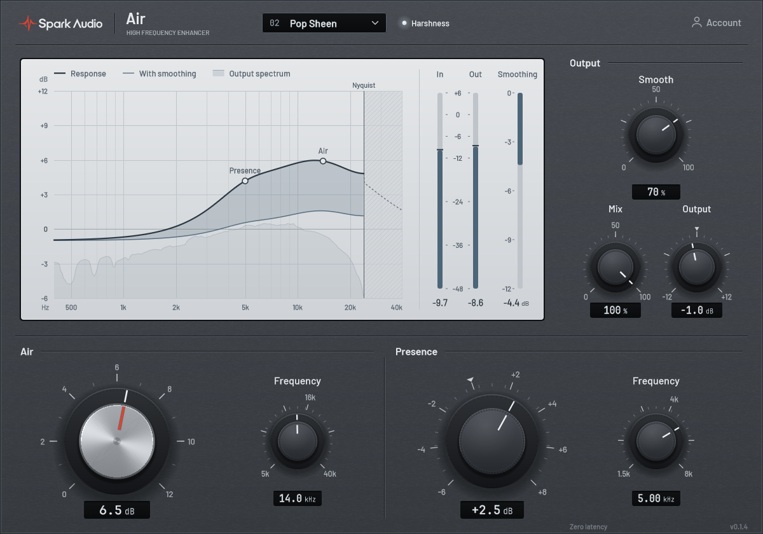Click the In level meter
Viewport: 763px width, 534px height.
[439, 191]
